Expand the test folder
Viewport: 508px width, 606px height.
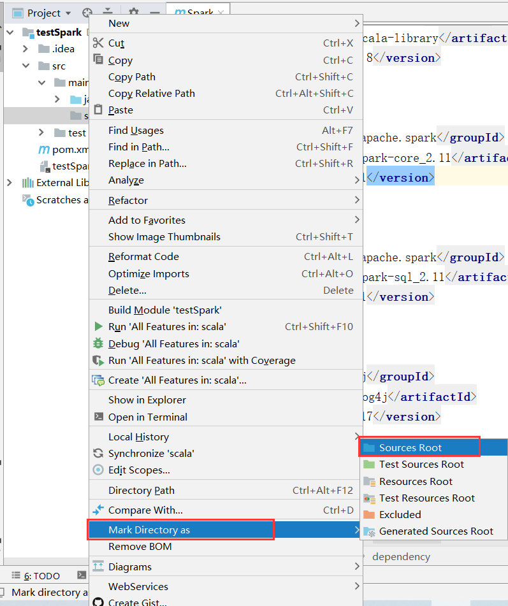[x=41, y=133]
